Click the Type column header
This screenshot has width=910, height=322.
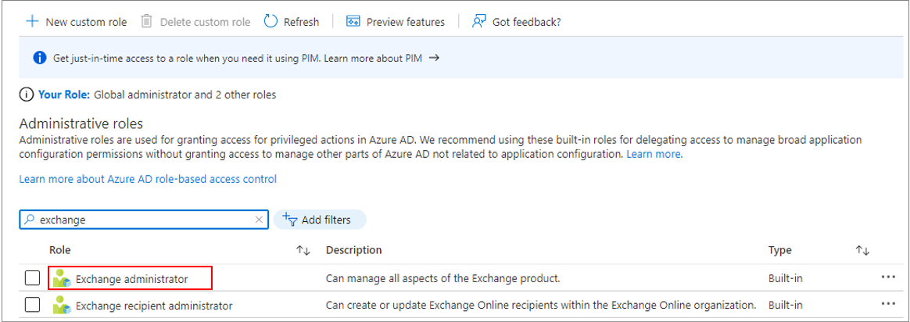780,250
